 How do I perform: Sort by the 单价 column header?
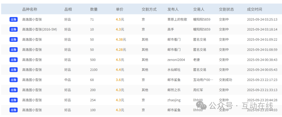point(120,9)
